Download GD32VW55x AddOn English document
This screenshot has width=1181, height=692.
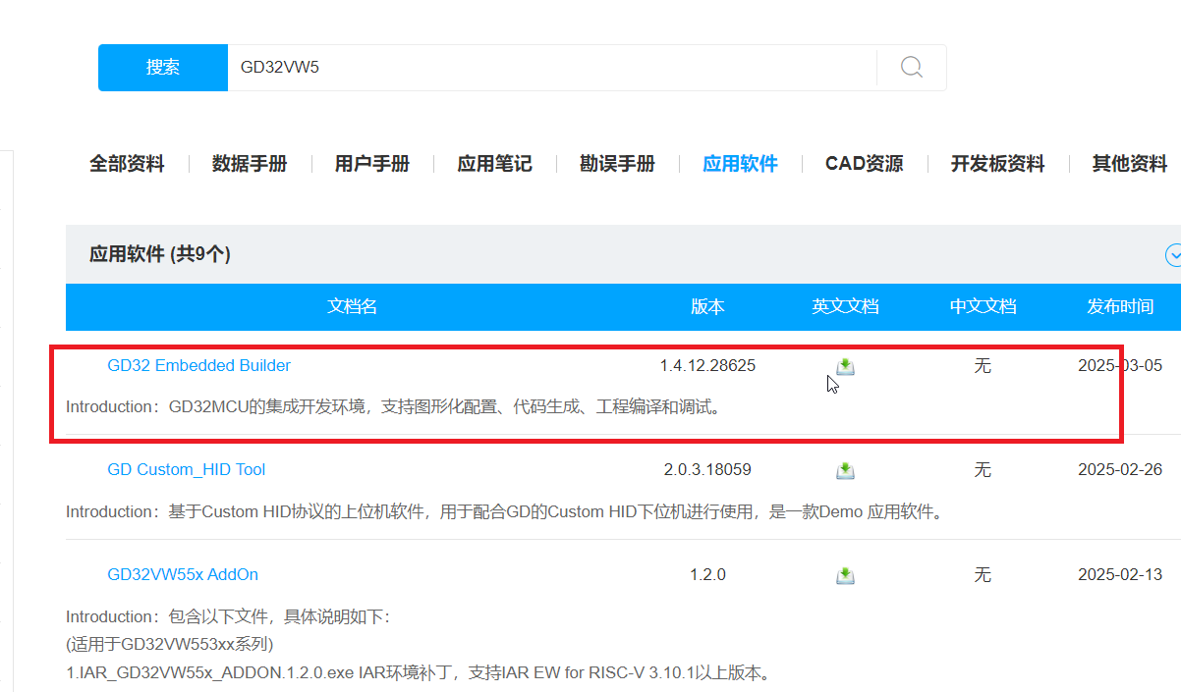(x=845, y=575)
